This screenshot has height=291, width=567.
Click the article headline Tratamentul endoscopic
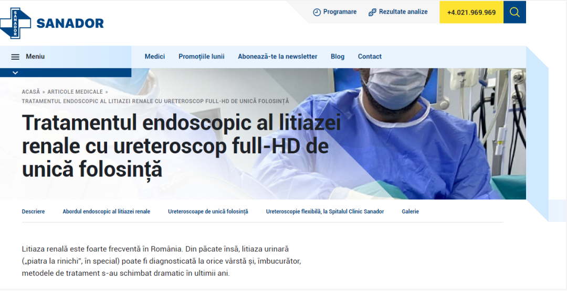pyautogui.click(x=181, y=146)
